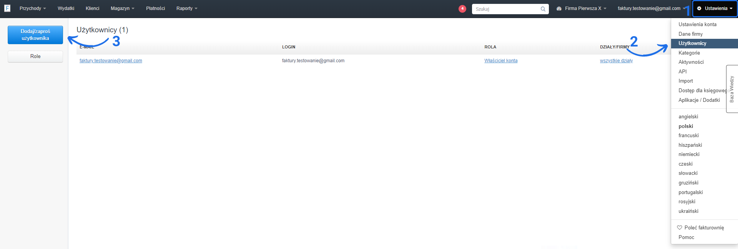Click the Dodaj/zaproś użytkownika button

click(x=35, y=35)
